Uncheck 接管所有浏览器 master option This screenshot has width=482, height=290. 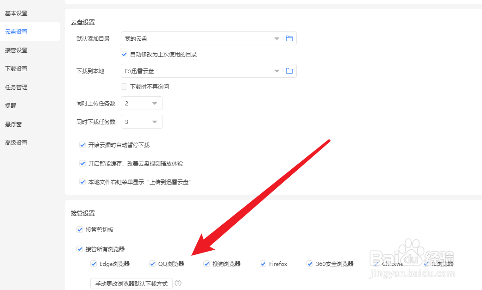click(x=80, y=248)
